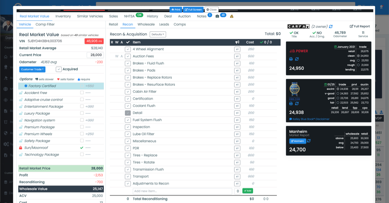The image size is (389, 203).
Task: Click megaphone icon for Transport row
Action: coord(237,176)
